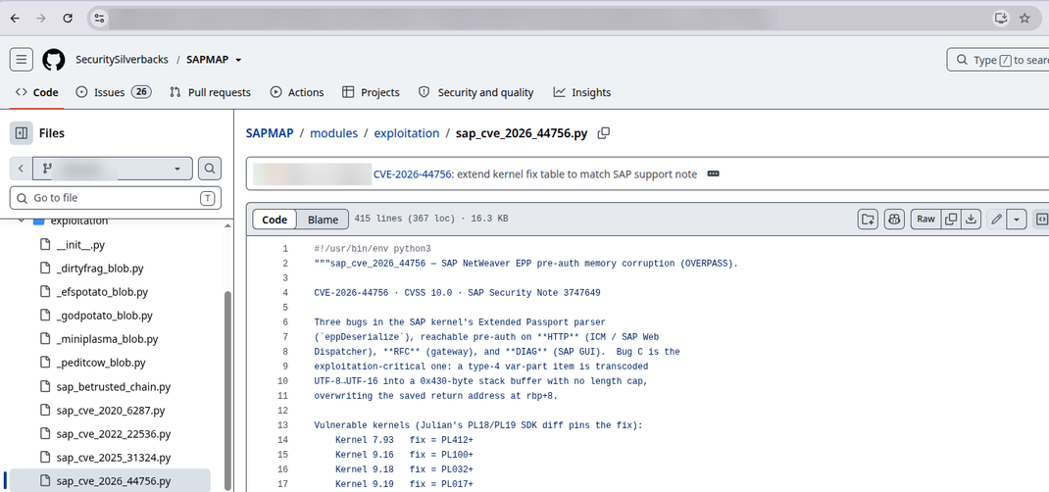Go to modules breadcrumb folder
Screen dimensions: 1049x492
click(334, 133)
